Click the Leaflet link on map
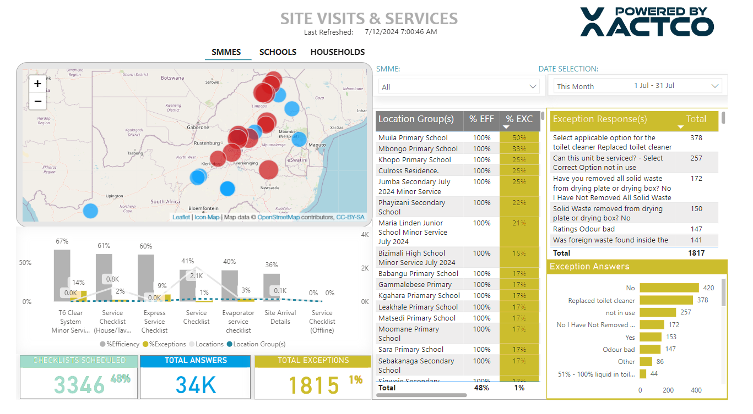Image resolution: width=753 pixels, height=414 pixels. click(181, 217)
